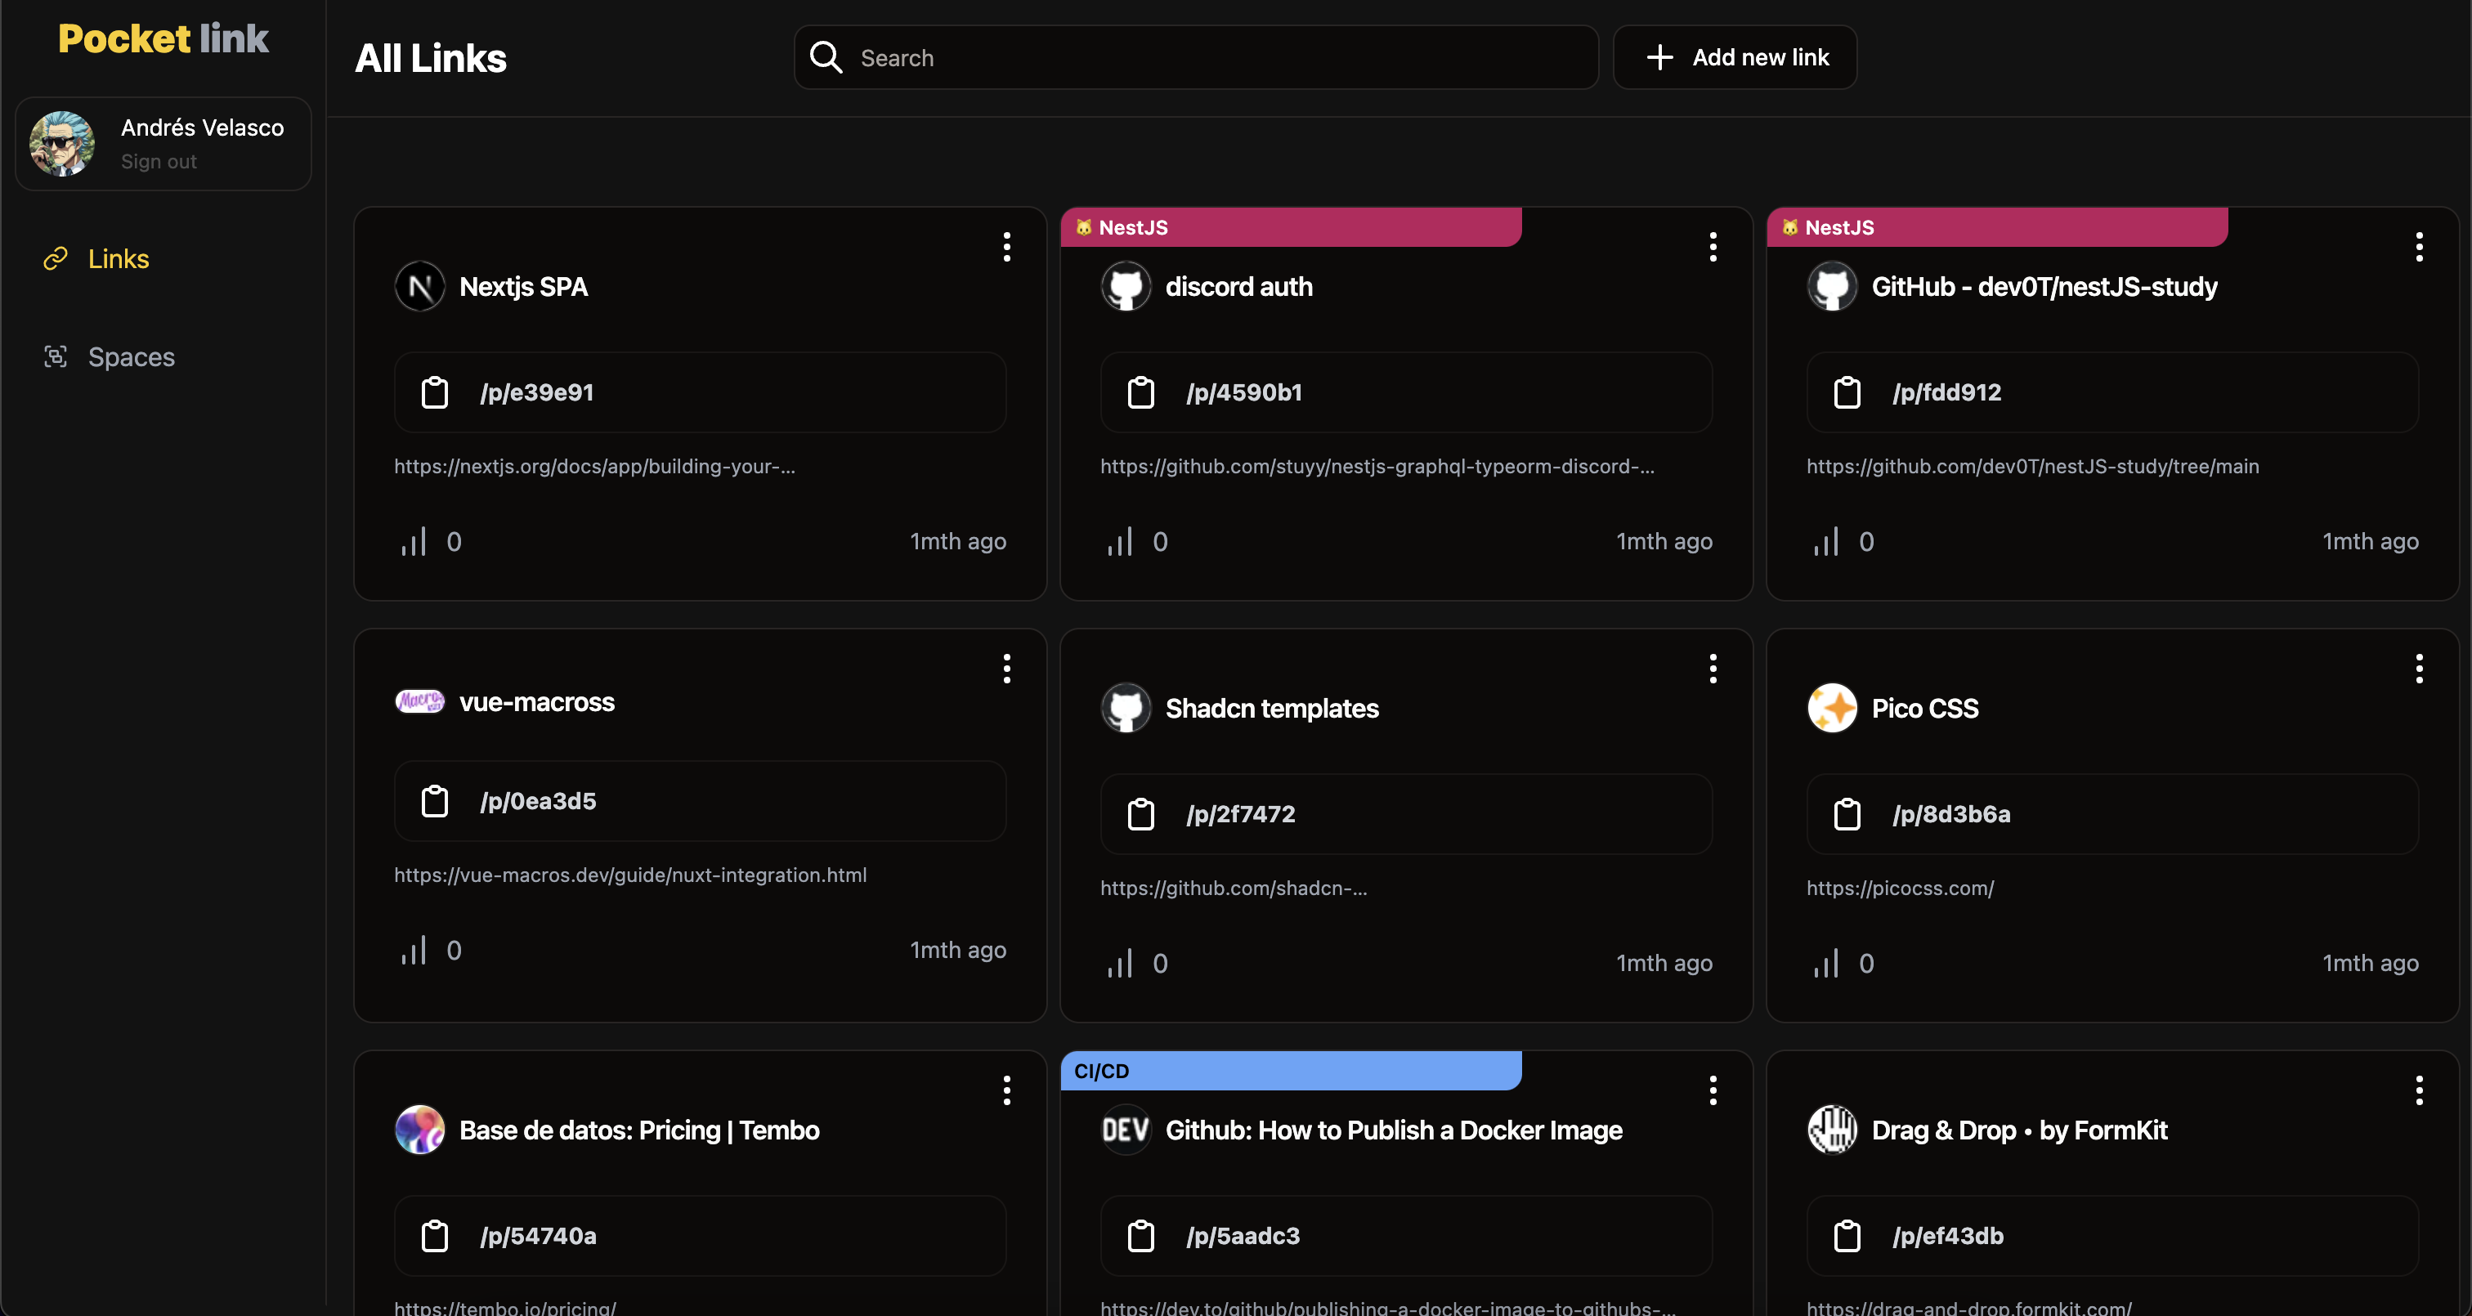Image resolution: width=2472 pixels, height=1316 pixels.
Task: Click the discord auth card title
Action: 1239,286
